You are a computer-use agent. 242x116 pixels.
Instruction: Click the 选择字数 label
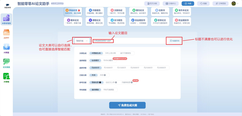coord(83,68)
